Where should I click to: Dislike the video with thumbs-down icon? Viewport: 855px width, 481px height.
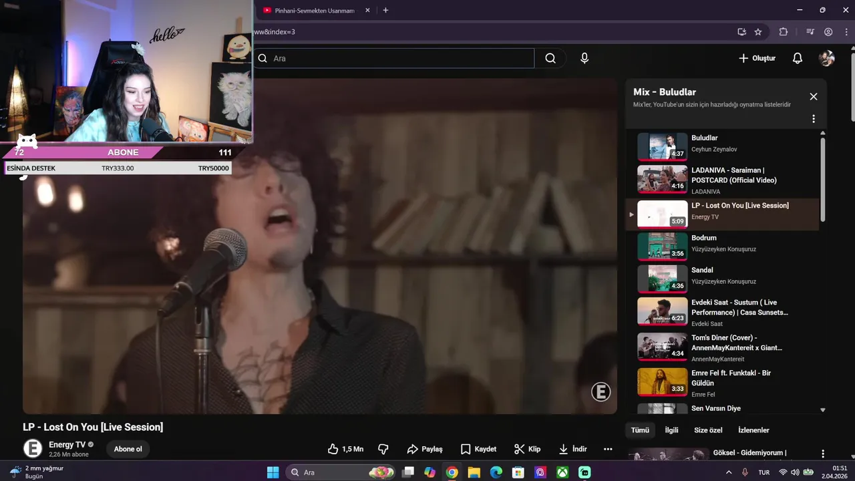pos(383,449)
